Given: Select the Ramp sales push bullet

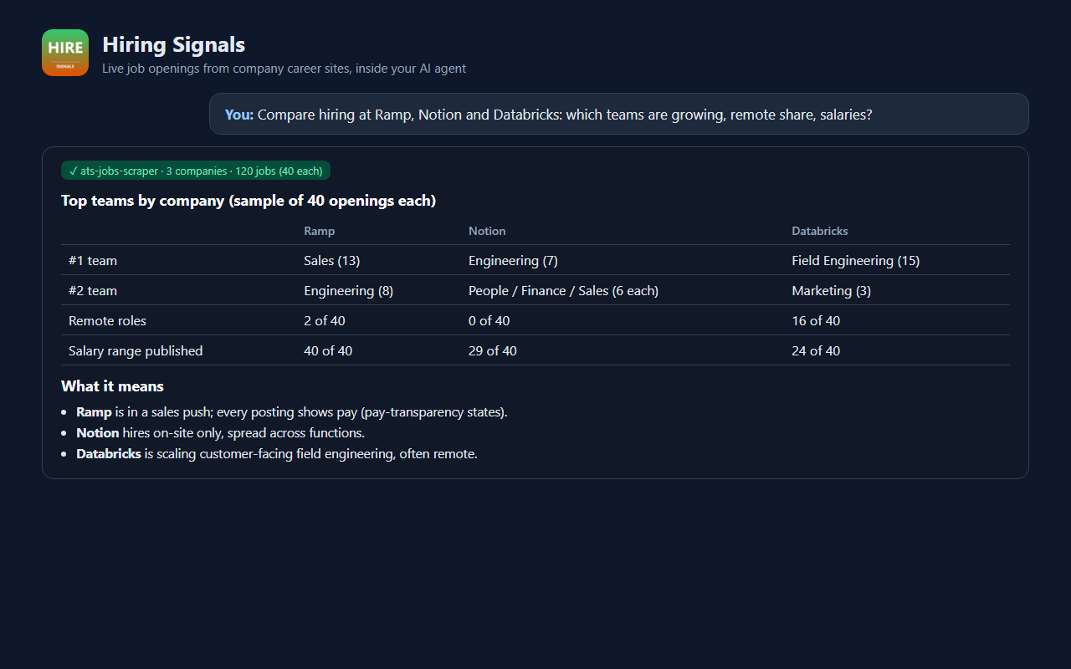Looking at the screenshot, I should [x=292, y=412].
